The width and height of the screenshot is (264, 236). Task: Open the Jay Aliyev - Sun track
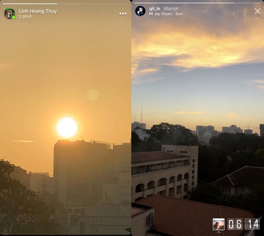click(x=168, y=14)
